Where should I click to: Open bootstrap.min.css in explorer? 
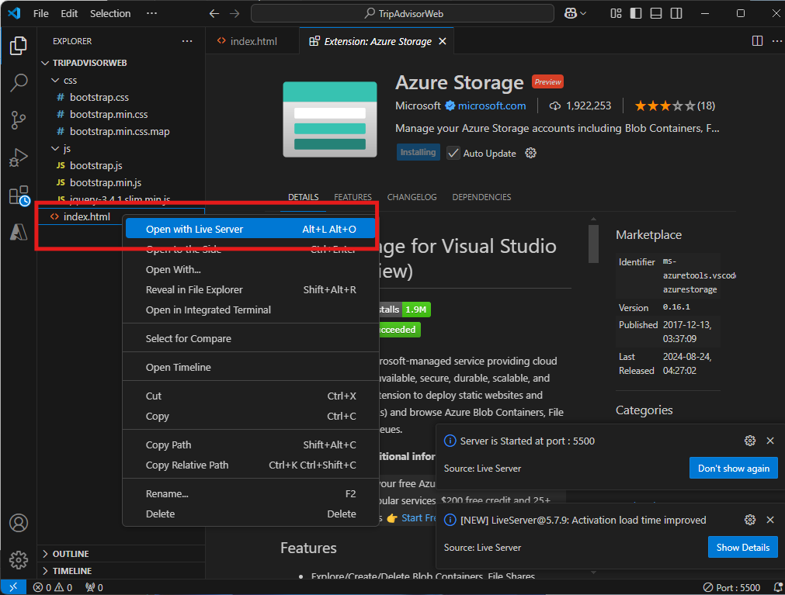click(x=121, y=115)
